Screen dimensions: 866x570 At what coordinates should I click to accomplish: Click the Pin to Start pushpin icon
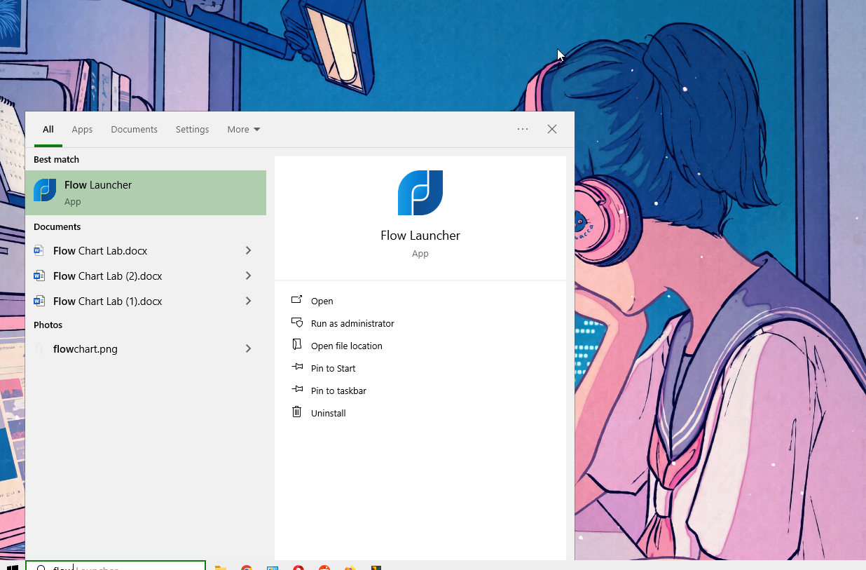click(297, 367)
